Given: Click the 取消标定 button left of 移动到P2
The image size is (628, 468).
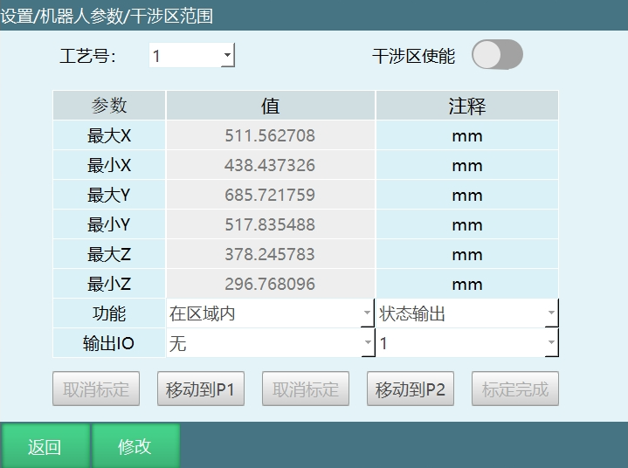Looking at the screenshot, I should point(306,389).
